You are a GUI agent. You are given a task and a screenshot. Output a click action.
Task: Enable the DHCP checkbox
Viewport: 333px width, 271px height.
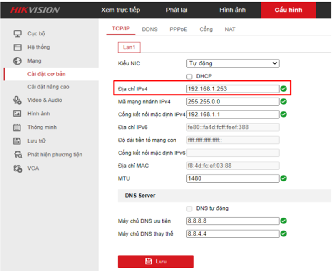pyautogui.click(x=189, y=76)
